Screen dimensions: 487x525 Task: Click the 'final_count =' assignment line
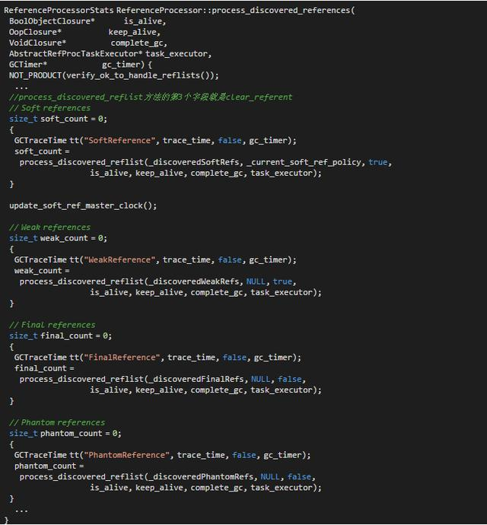[45, 368]
